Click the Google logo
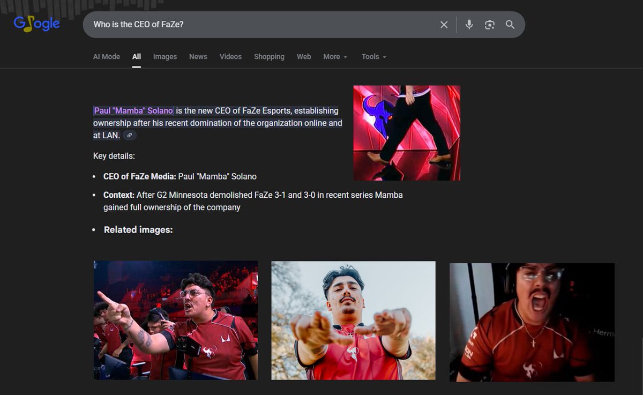 [36, 24]
